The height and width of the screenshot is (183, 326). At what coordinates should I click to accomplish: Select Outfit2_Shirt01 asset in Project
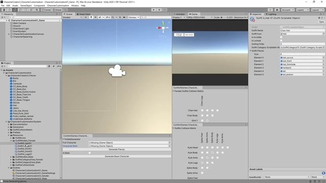click(24, 148)
